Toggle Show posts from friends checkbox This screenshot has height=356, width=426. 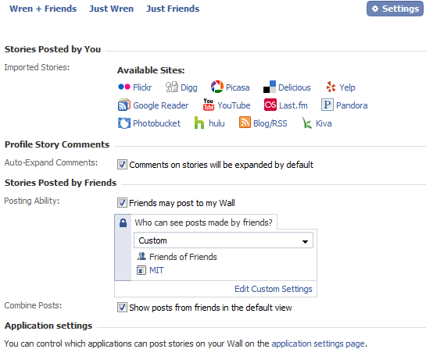[122, 308]
